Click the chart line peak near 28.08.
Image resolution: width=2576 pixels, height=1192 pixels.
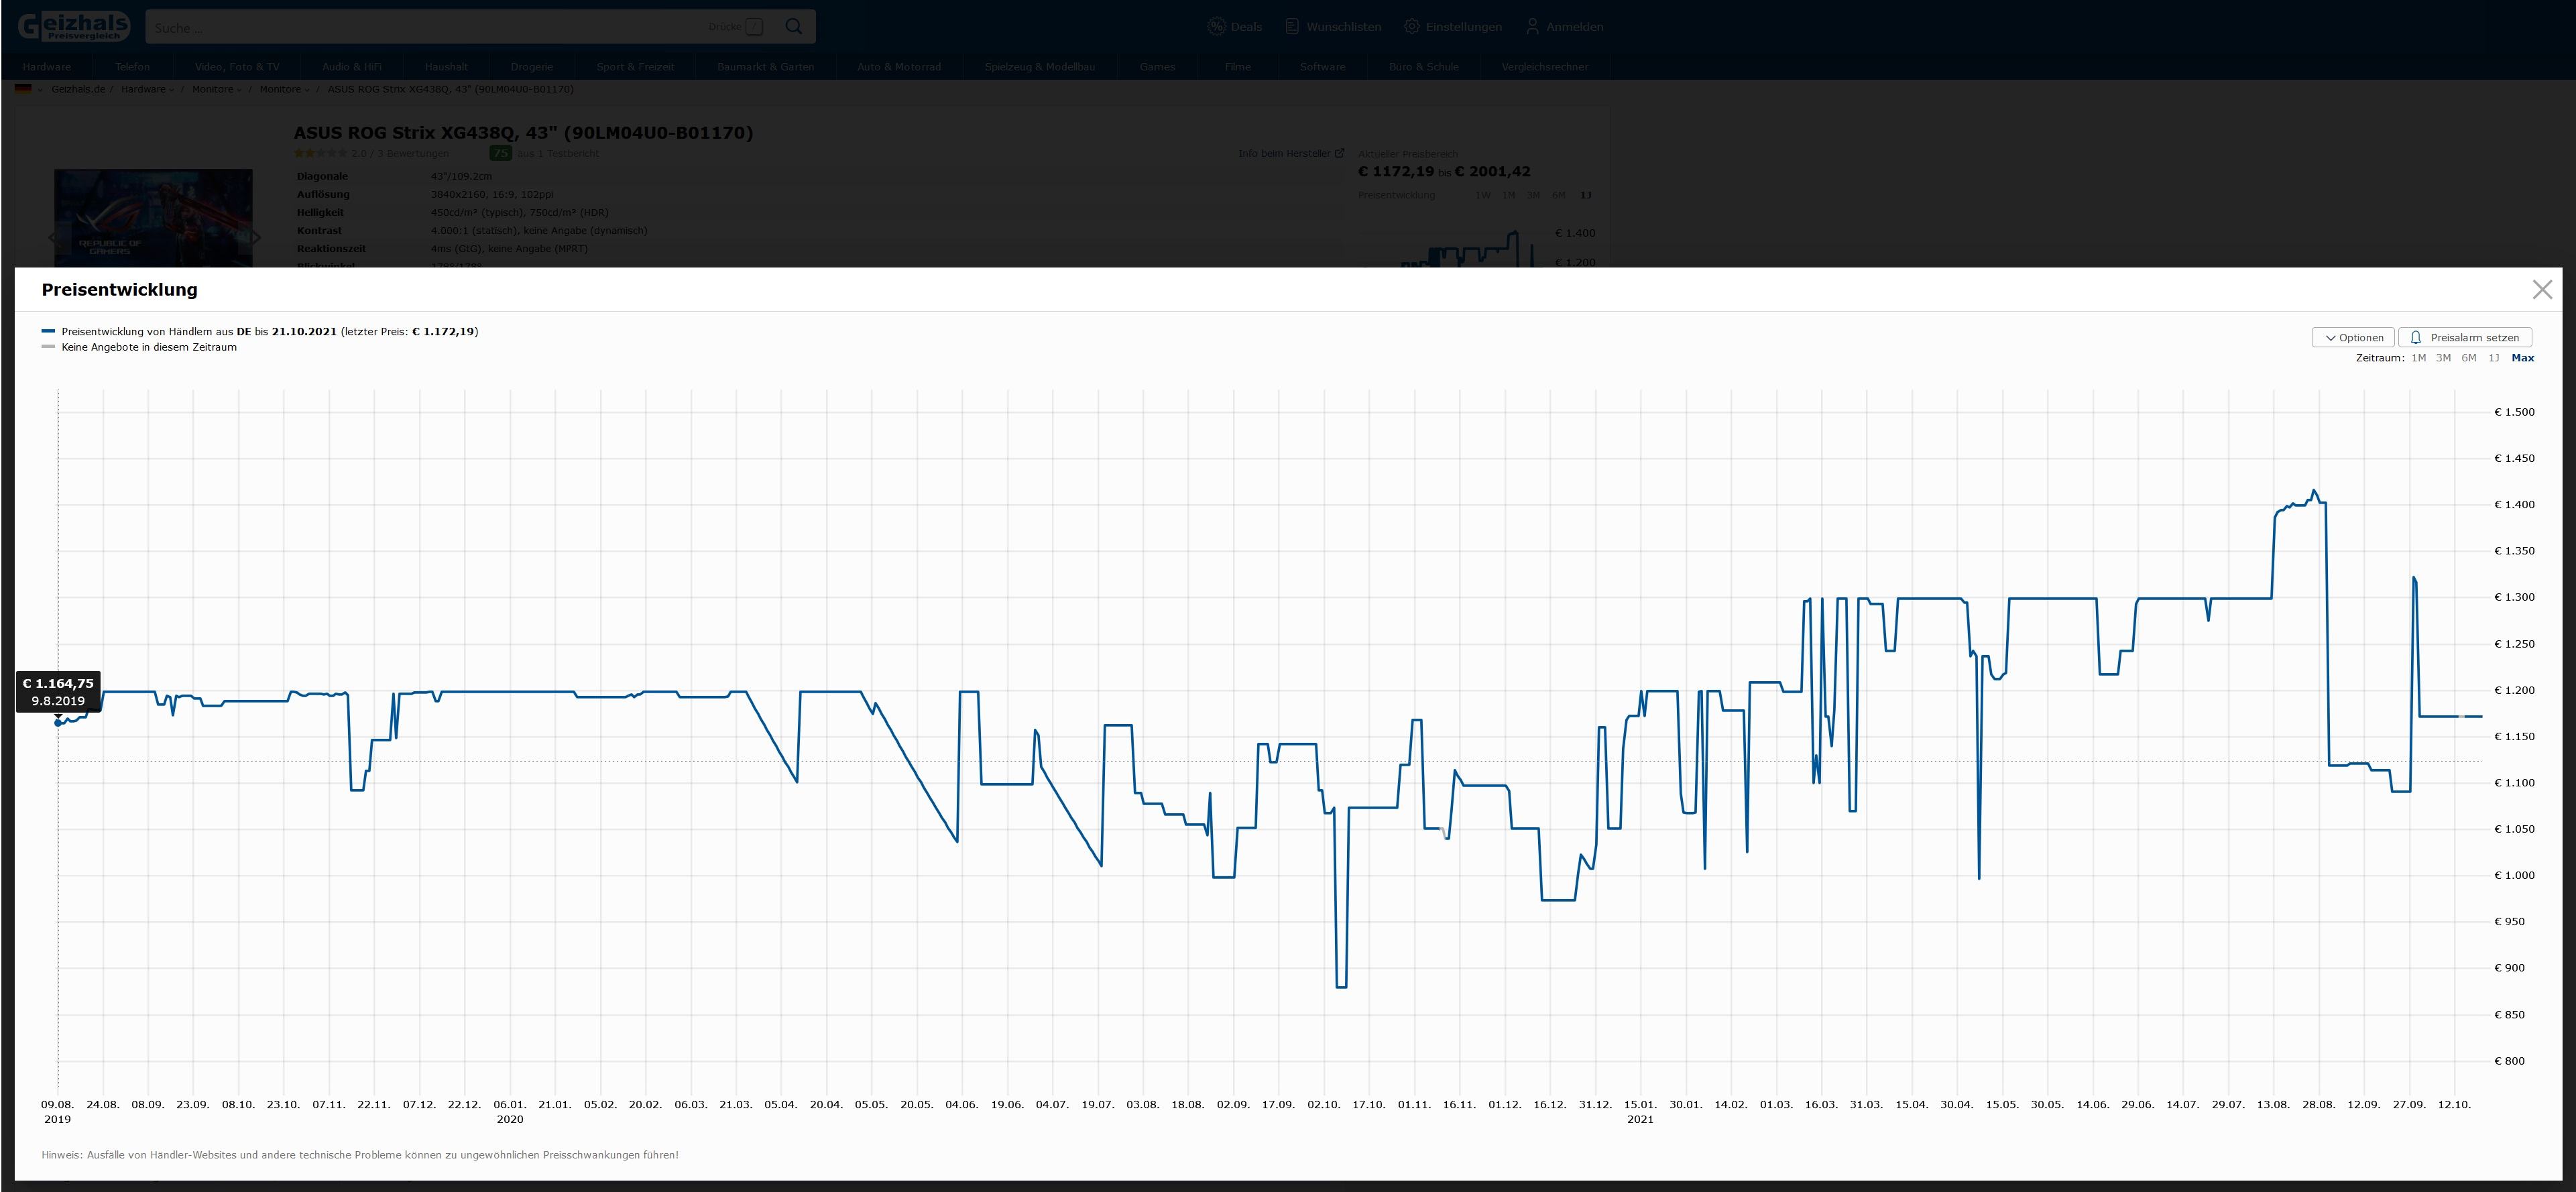tap(2314, 491)
